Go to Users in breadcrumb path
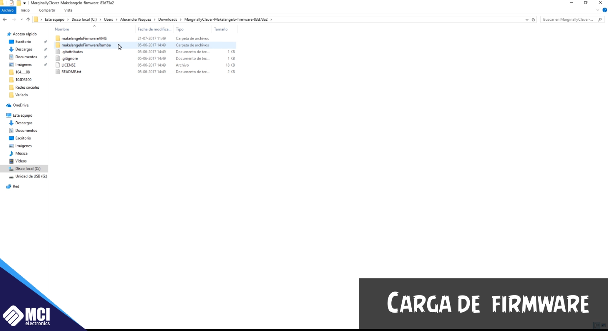This screenshot has height=331, width=608. point(108,20)
